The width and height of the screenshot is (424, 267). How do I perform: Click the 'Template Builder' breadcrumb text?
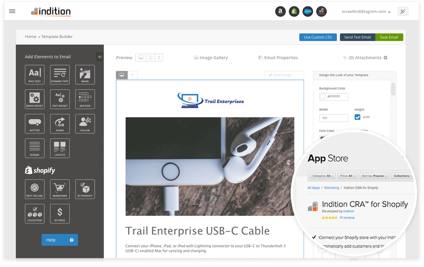point(57,37)
